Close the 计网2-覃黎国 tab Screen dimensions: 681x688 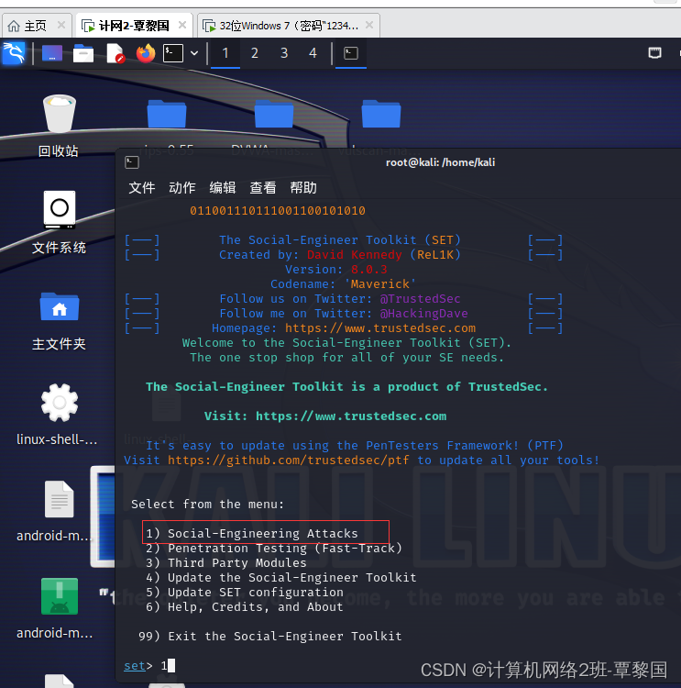coord(182,25)
